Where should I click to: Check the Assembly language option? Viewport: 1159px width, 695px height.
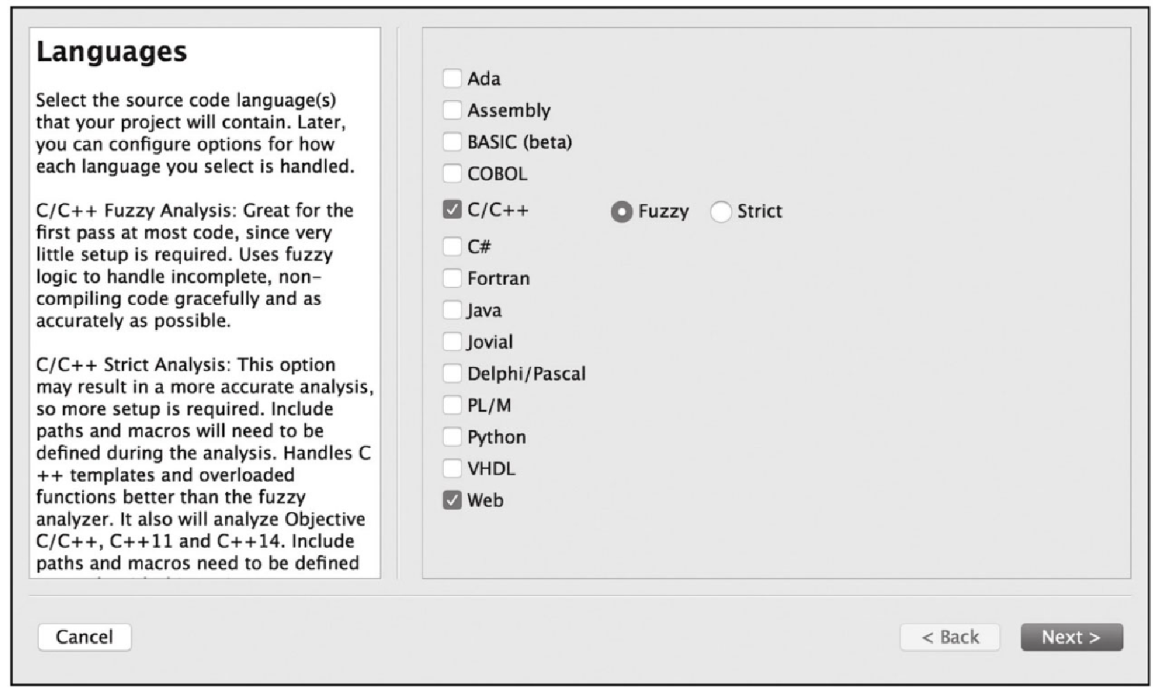pos(452,110)
